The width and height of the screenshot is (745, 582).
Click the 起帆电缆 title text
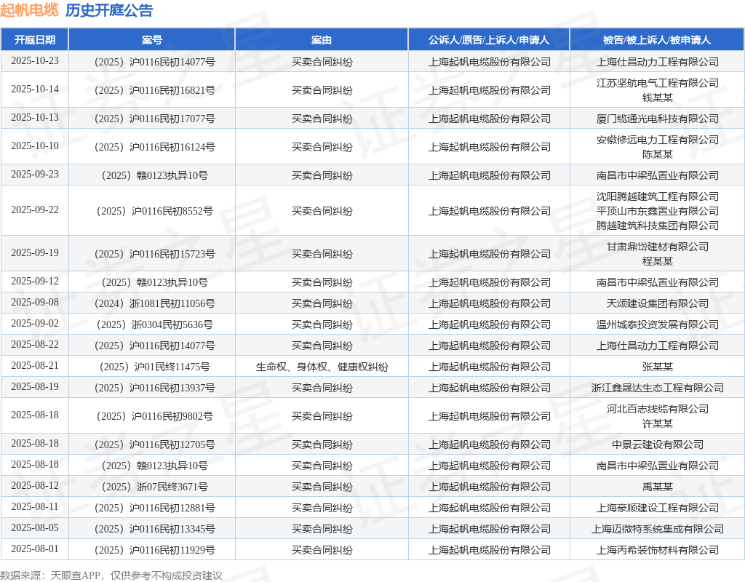pyautogui.click(x=29, y=10)
